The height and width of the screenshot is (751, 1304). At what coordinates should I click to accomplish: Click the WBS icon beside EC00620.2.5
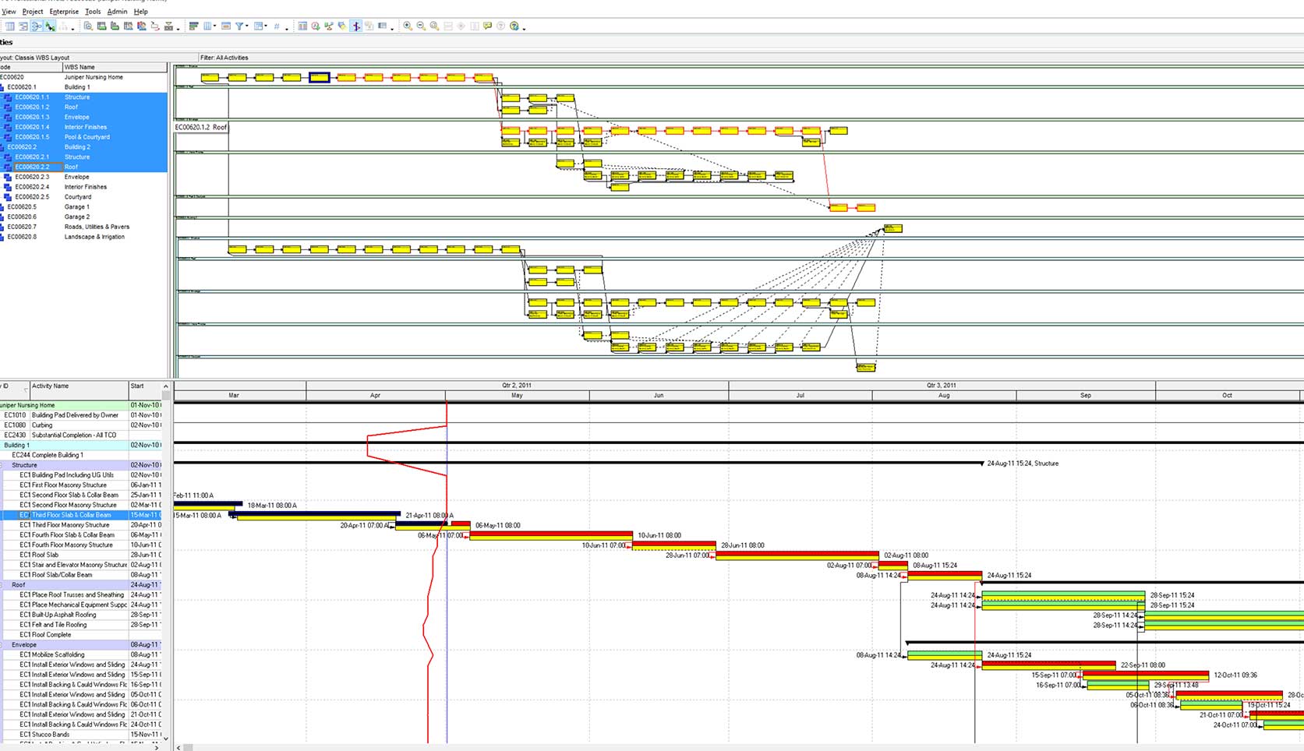click(8, 197)
